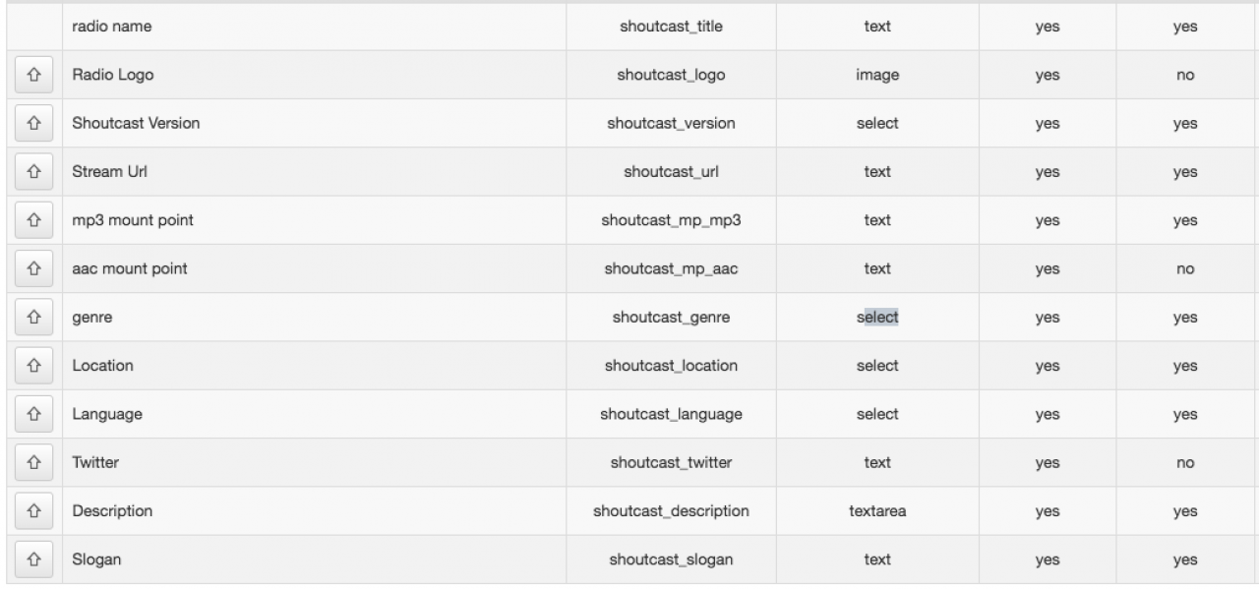The image size is (1259, 589).
Task: Click the textarea type in Description row
Action: [x=876, y=511]
